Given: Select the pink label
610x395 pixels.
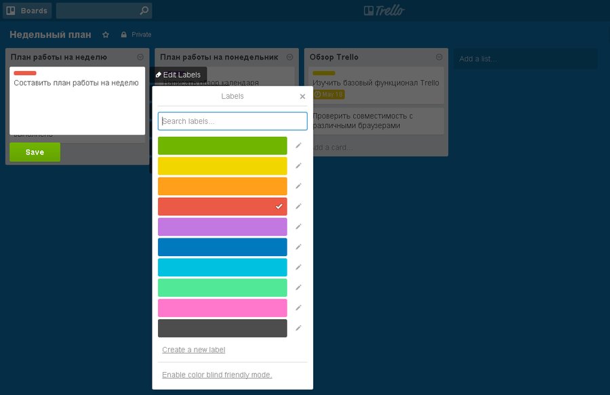Looking at the screenshot, I should (x=222, y=308).
